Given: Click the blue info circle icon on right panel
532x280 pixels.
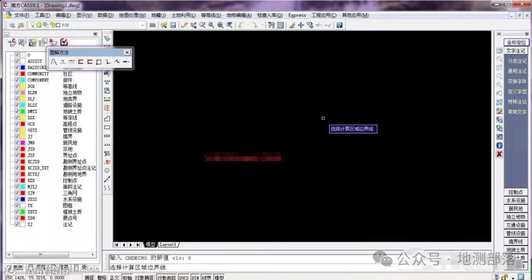Looking at the screenshot, I should [499, 146].
